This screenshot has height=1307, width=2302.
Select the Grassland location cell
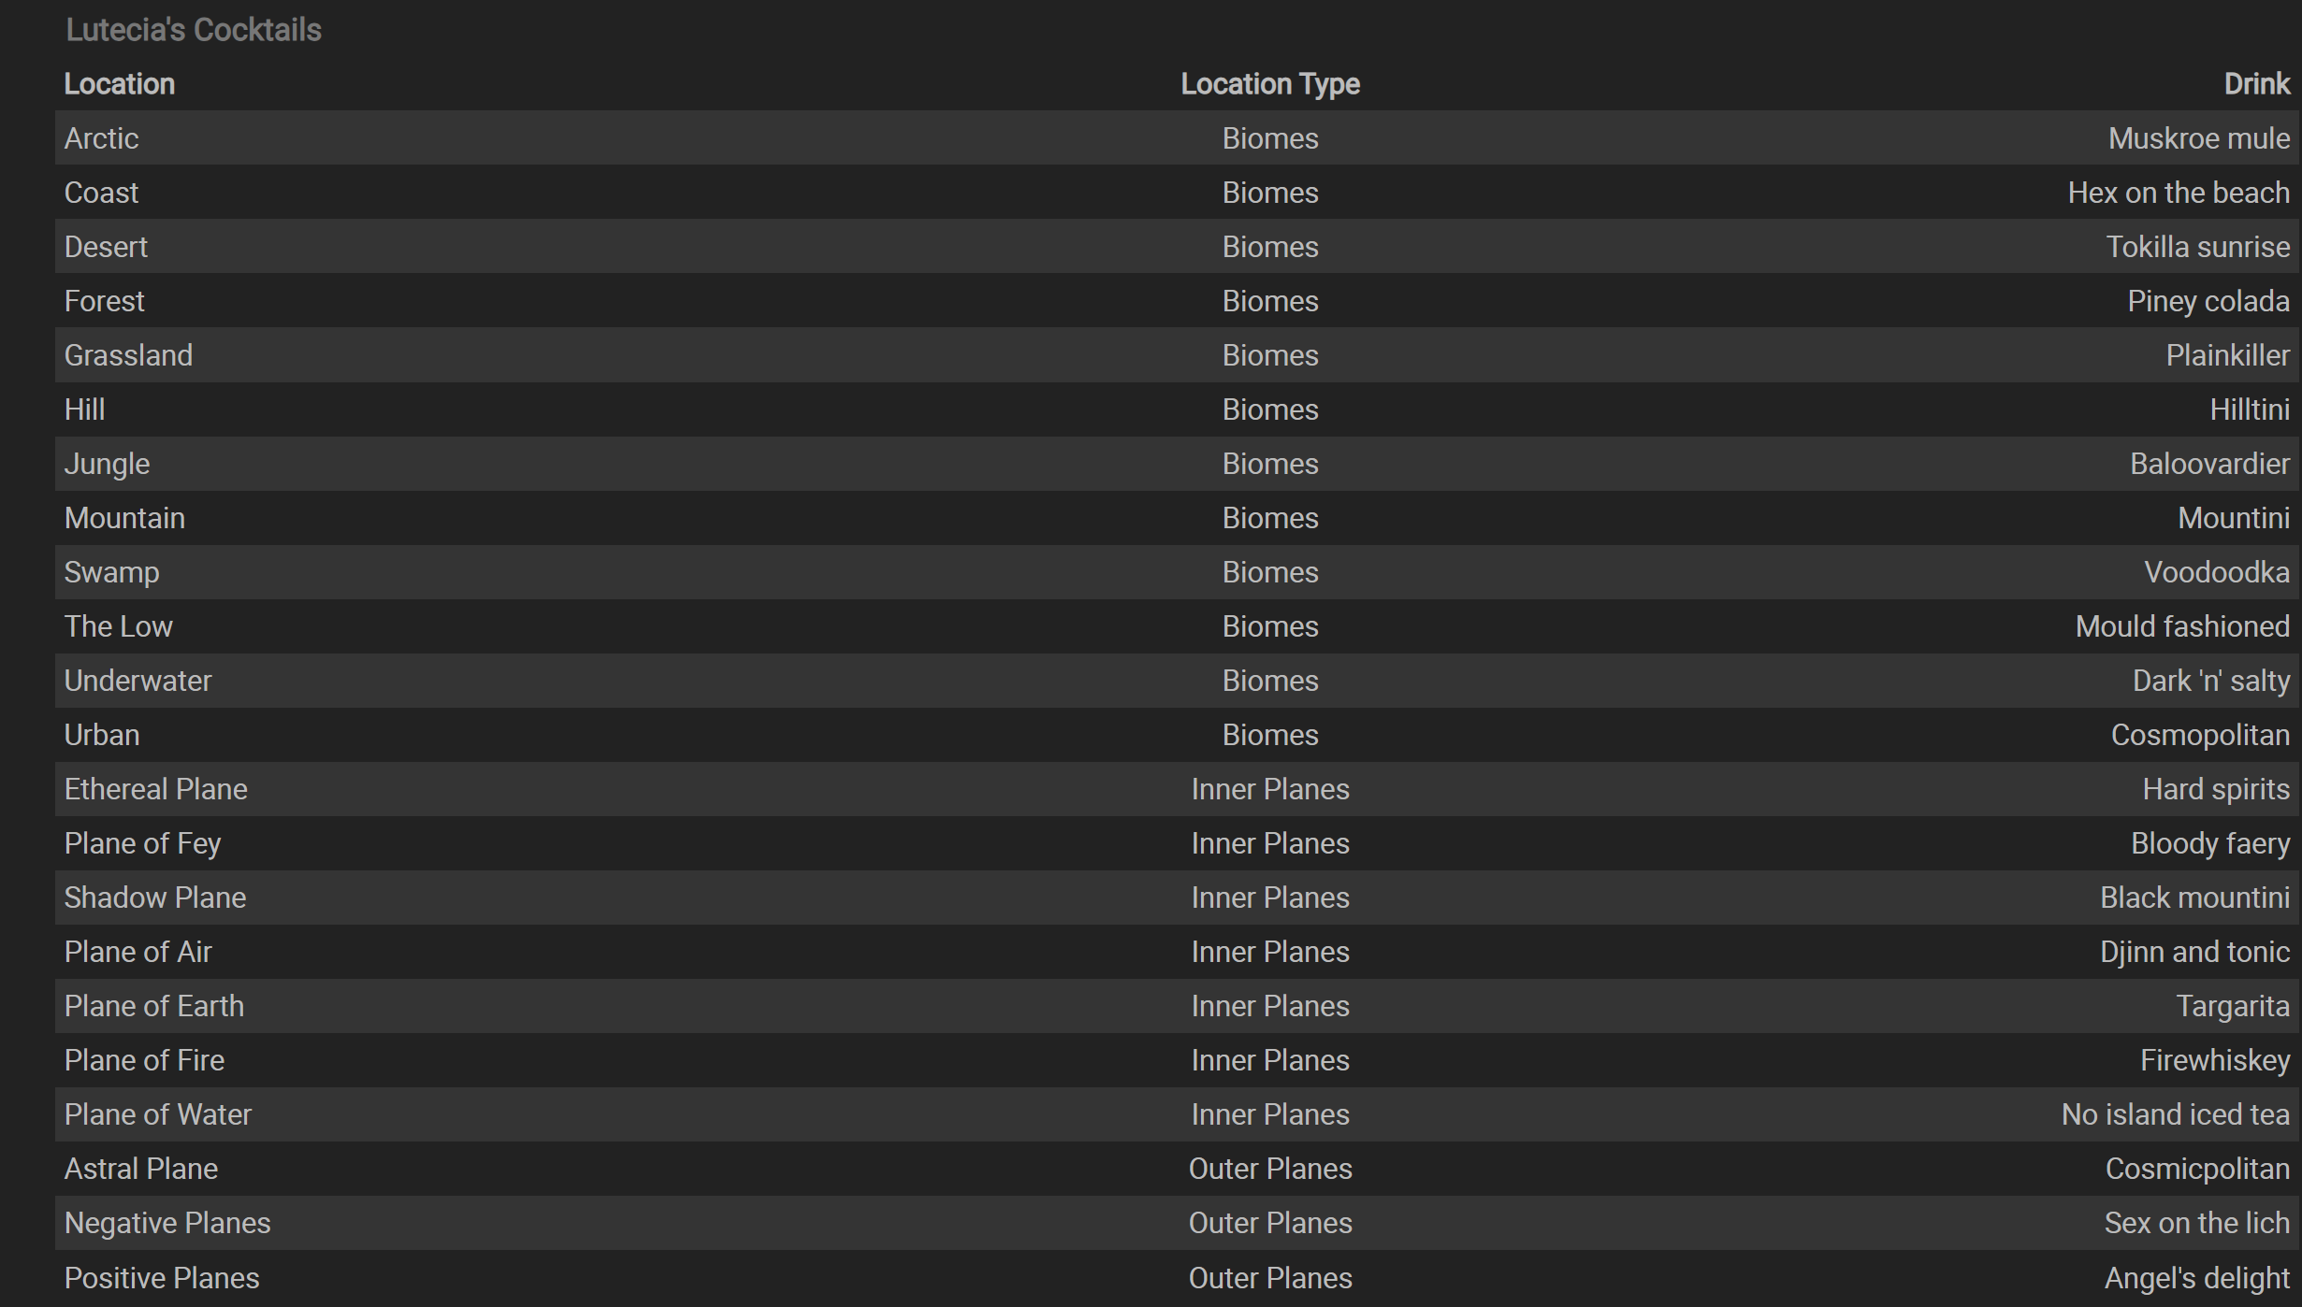(x=128, y=355)
